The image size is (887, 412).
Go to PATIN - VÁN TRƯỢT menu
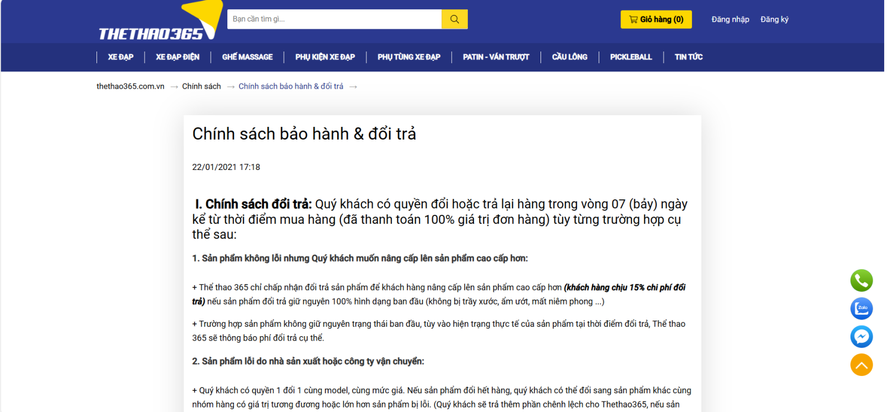pos(496,57)
